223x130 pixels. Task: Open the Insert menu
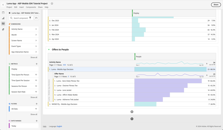[x=21, y=7]
